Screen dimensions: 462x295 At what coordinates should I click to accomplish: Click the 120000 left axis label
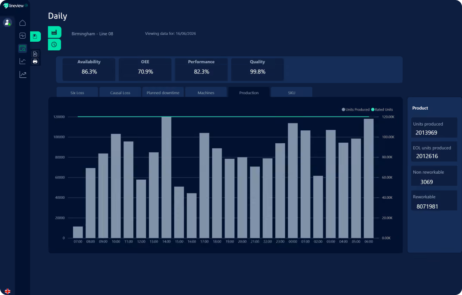59,117
